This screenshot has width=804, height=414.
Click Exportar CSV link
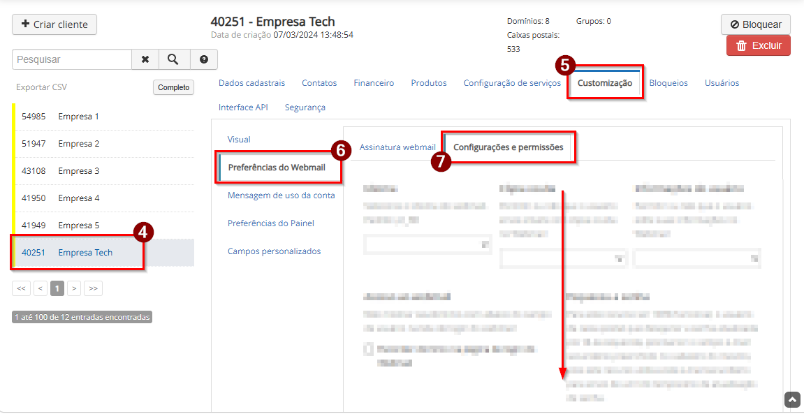[41, 87]
